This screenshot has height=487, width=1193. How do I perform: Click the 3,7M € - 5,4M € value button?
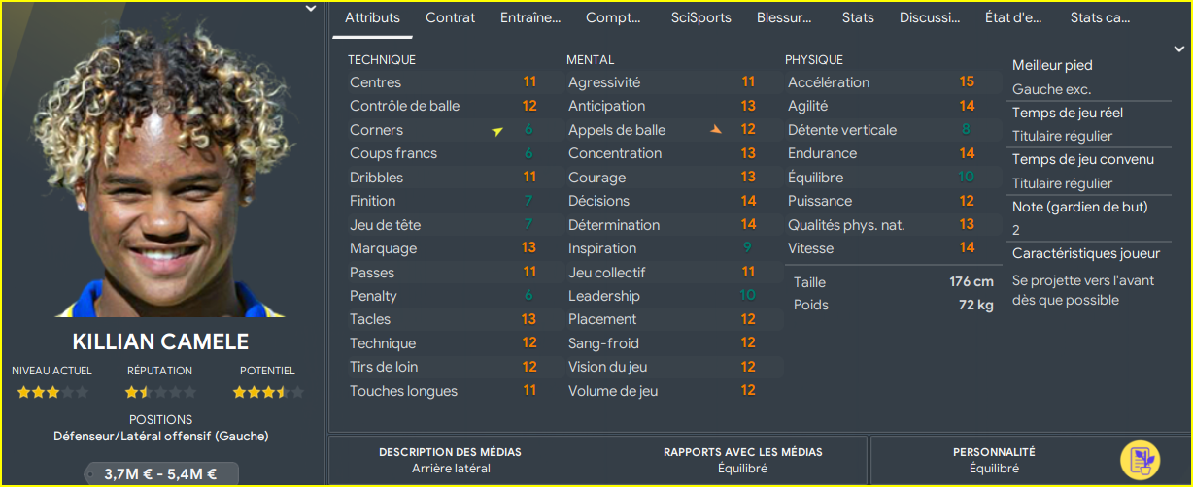click(x=160, y=474)
